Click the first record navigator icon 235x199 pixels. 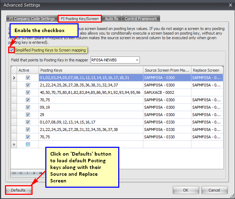14,173
